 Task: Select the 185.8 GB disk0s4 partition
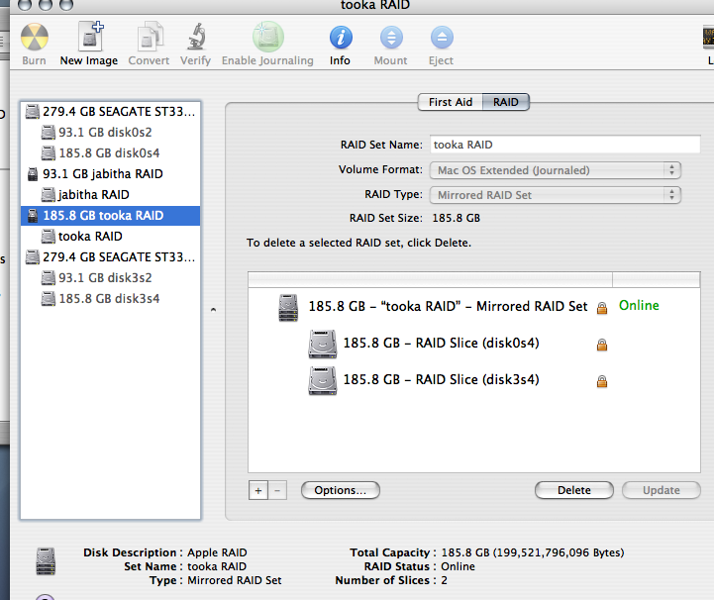(110, 152)
